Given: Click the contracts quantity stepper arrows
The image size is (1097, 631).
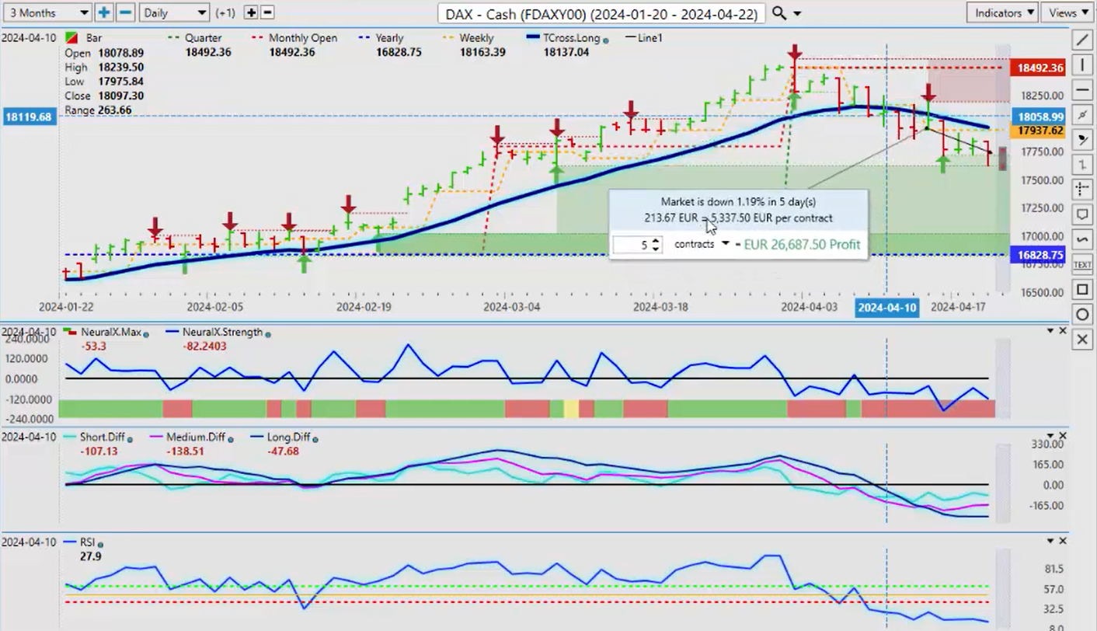Looking at the screenshot, I should pyautogui.click(x=656, y=245).
